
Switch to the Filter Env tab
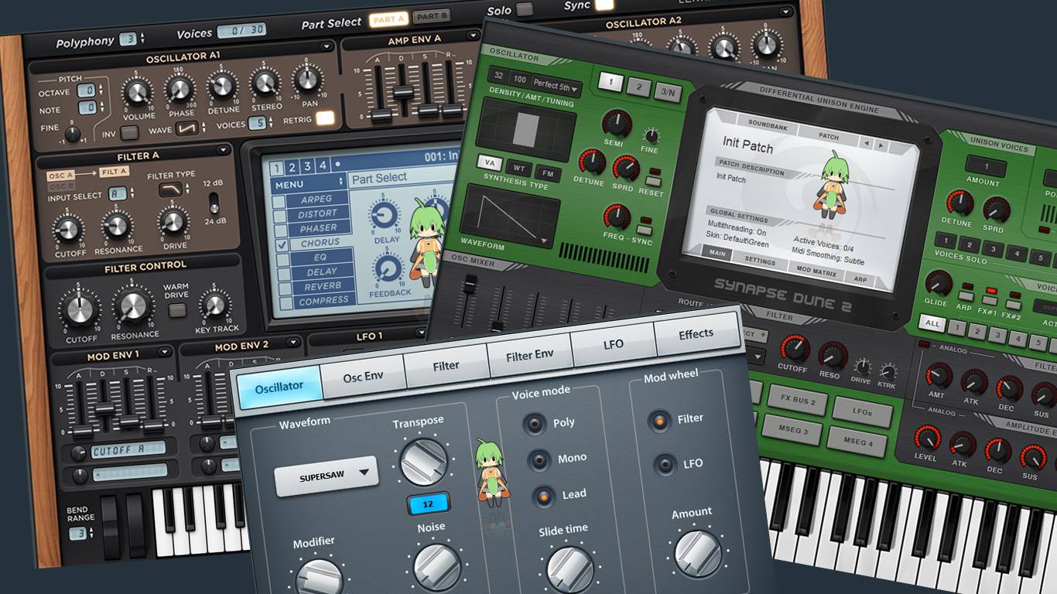pyautogui.click(x=530, y=356)
